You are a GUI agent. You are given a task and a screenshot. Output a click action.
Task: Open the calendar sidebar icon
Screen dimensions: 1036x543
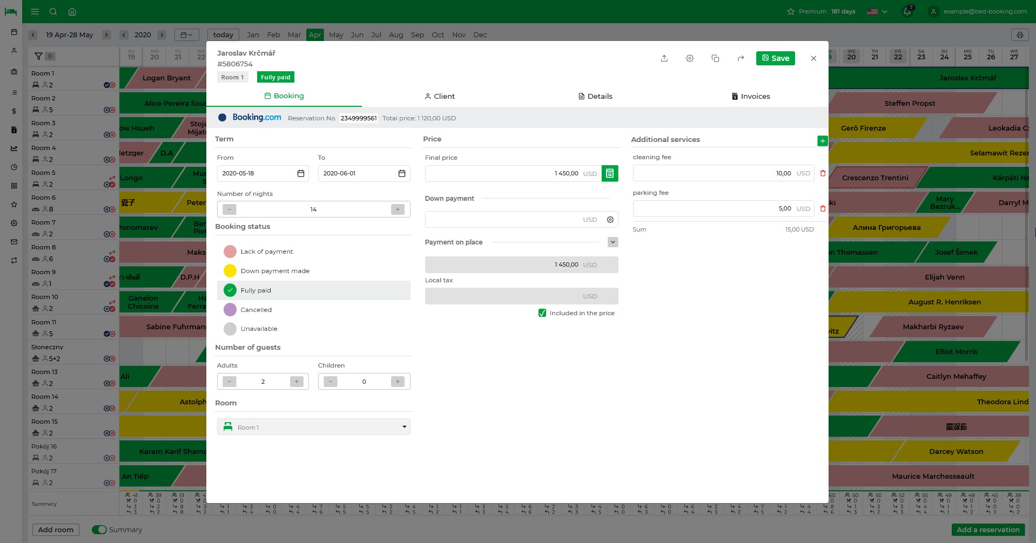coord(14,32)
